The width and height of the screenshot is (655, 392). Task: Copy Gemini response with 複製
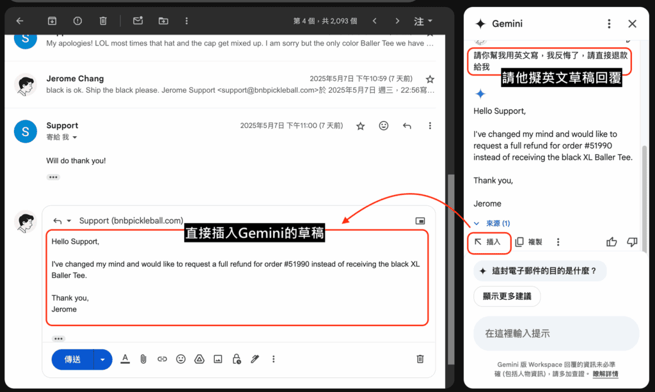click(x=529, y=242)
